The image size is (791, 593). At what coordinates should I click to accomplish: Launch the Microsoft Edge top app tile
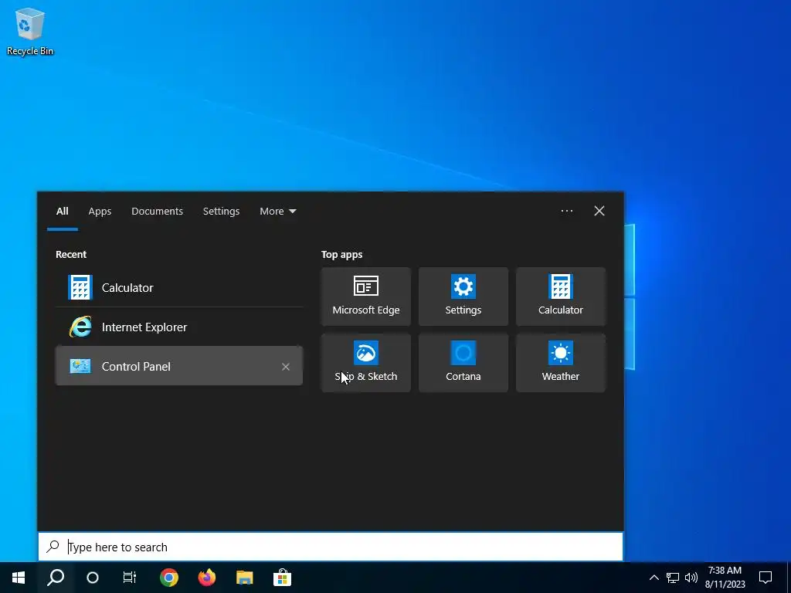tap(365, 296)
